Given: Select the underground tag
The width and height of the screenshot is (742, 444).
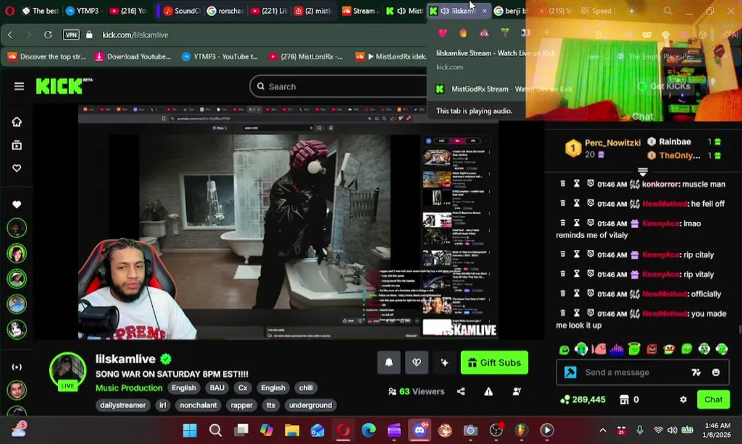Looking at the screenshot, I should 311,405.
